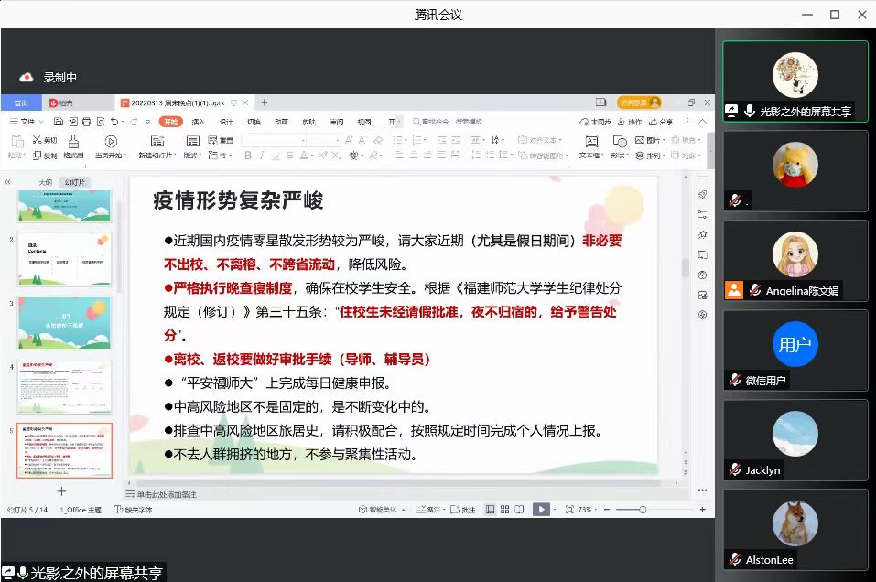Open the File (文件) menu dropdown
The height and width of the screenshot is (582, 876).
click(27, 122)
